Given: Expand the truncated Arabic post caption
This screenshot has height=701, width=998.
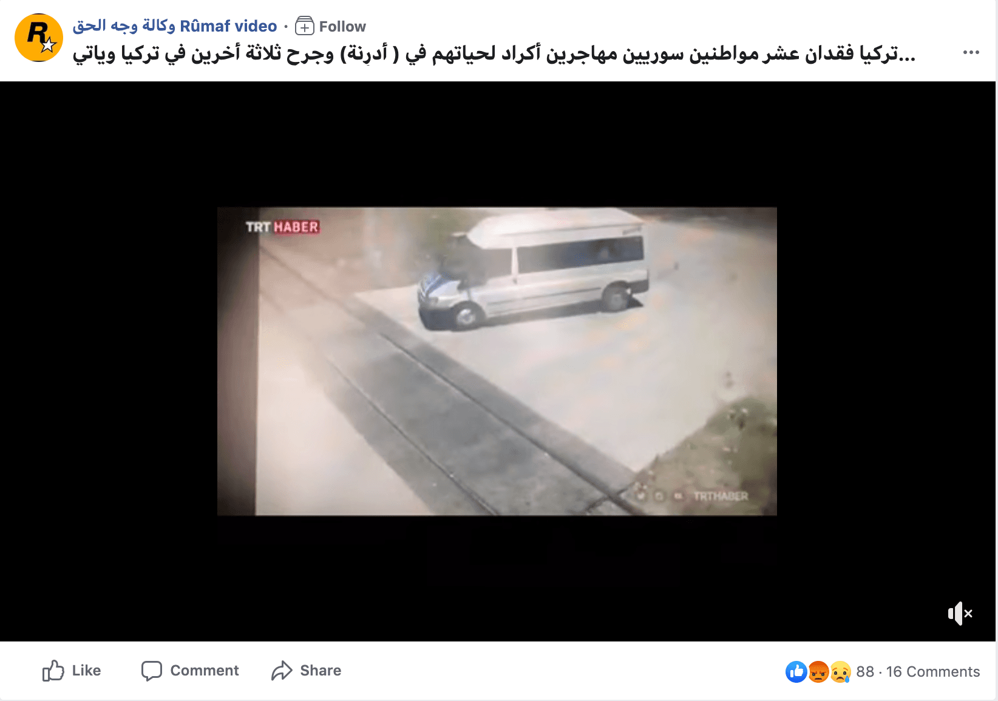Looking at the screenshot, I should coord(906,54).
